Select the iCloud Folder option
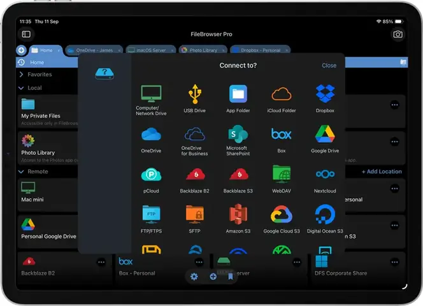Image resolution: width=423 pixels, height=306 pixels. click(282, 99)
